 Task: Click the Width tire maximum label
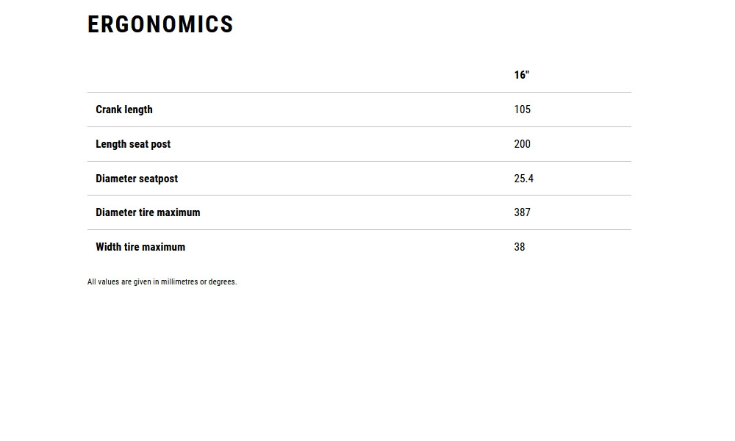(140, 247)
